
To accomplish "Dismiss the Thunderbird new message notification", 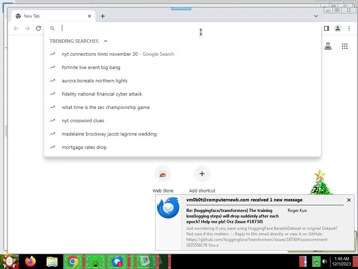I will pyautogui.click(x=349, y=200).
